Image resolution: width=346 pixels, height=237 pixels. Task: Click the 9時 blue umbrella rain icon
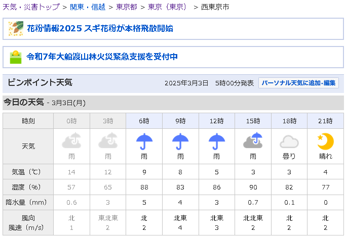[180, 141]
